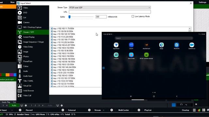This screenshot has width=209, height=117.
Task: Open Settings in the top bar
Action: (x=202, y=2)
